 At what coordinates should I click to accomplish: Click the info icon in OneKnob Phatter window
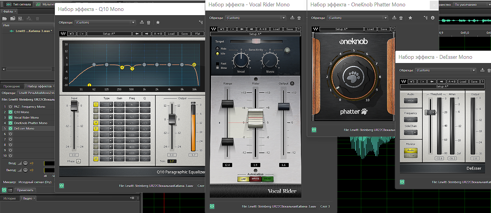pyautogui.click(x=433, y=18)
